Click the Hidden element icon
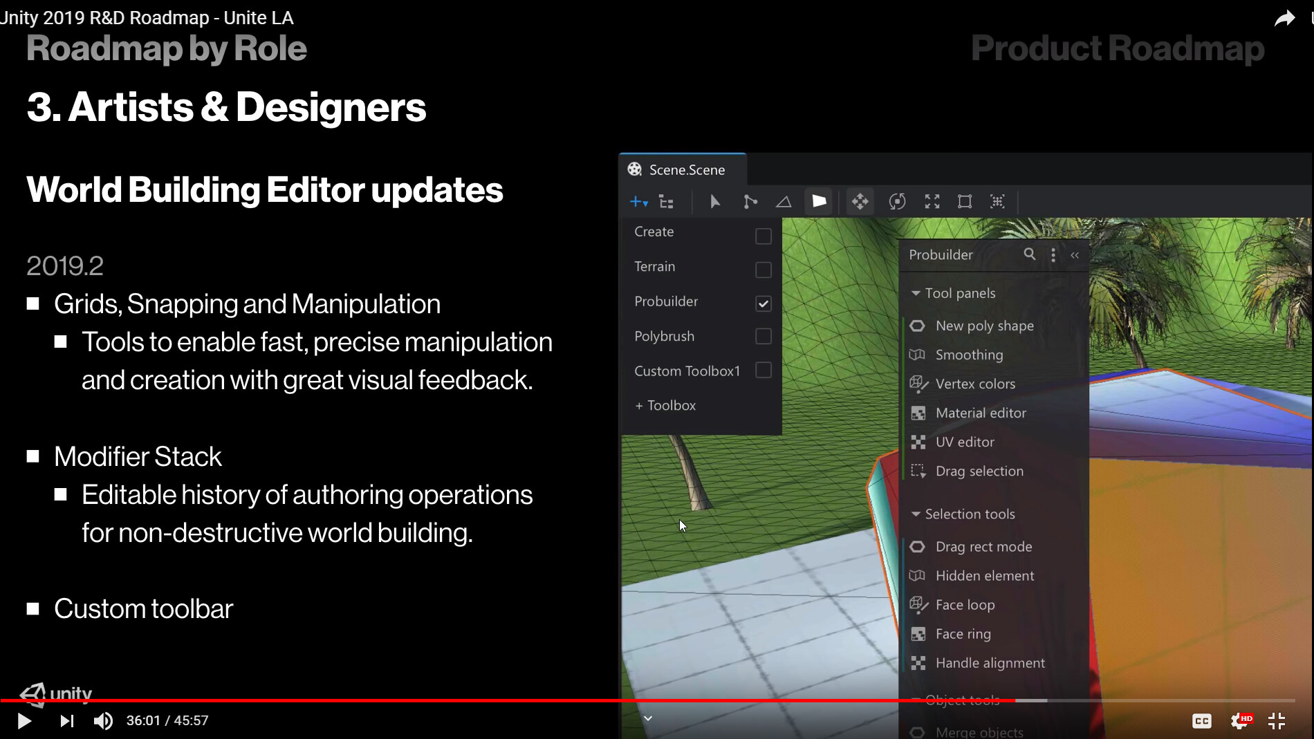 (918, 576)
